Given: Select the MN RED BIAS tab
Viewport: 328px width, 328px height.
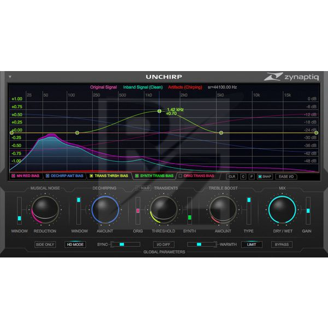Looking at the screenshot, I should coord(26,176).
